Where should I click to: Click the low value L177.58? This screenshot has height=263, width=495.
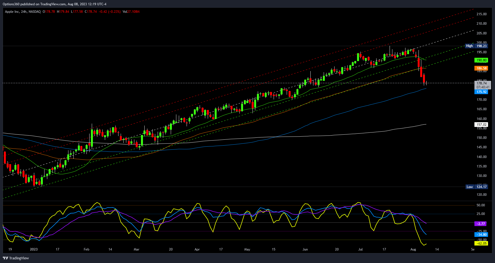[x=77, y=12]
